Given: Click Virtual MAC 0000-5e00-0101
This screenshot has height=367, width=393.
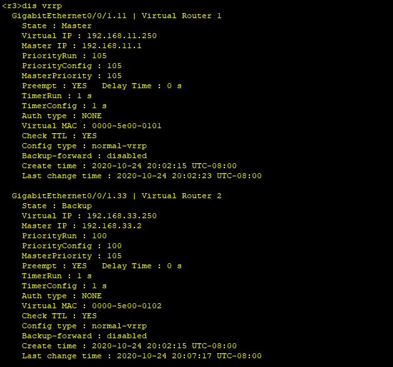Looking at the screenshot, I should click(x=92, y=126).
